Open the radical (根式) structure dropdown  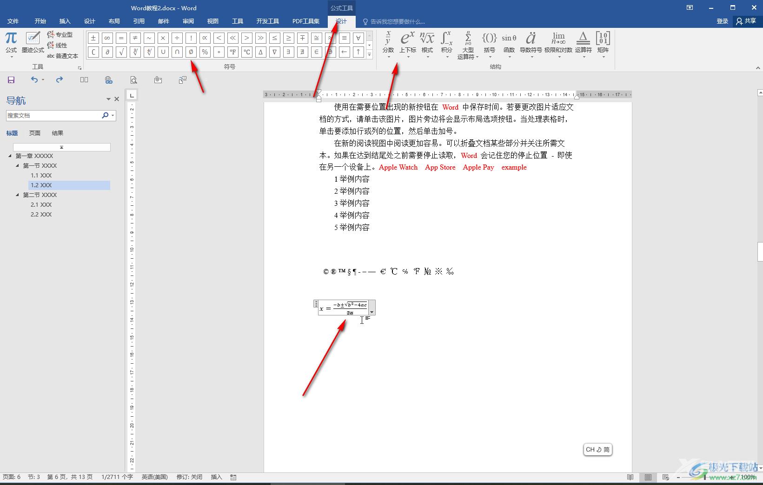coord(427,45)
